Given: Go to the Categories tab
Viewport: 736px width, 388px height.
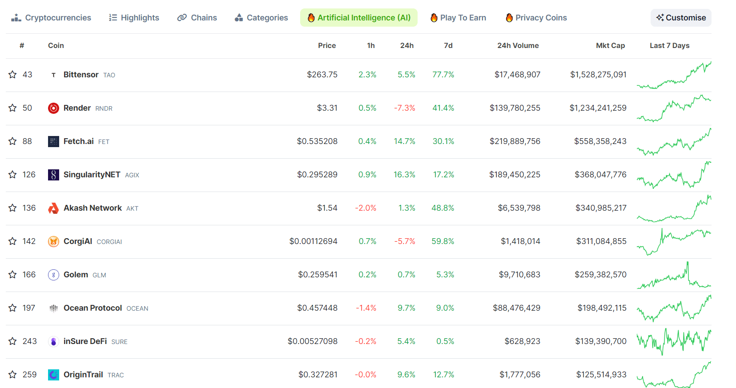Looking at the screenshot, I should 261,18.
